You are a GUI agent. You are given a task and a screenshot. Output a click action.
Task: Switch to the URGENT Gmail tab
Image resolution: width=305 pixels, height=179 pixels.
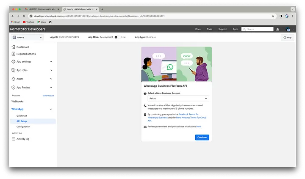pyautogui.click(x=42, y=9)
